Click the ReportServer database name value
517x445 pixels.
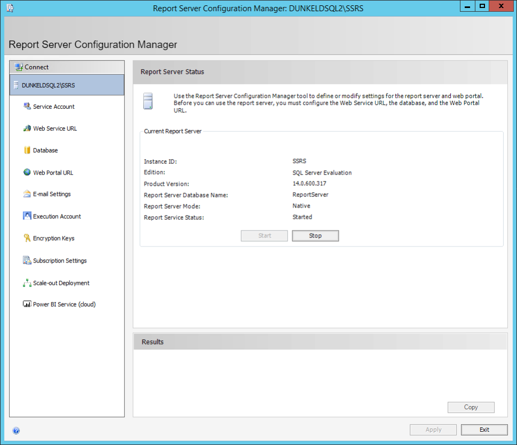click(311, 195)
